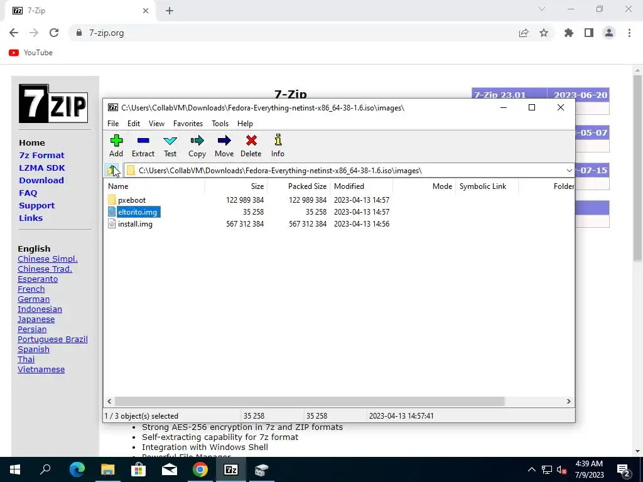
Task: Open Chrome three-dot menu
Action: pyautogui.click(x=629, y=33)
